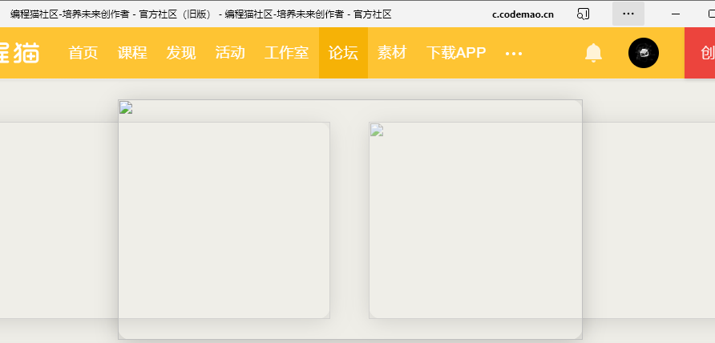Open the user avatar profile menu

click(644, 53)
